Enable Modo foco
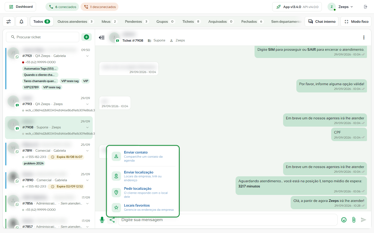 (356, 21)
